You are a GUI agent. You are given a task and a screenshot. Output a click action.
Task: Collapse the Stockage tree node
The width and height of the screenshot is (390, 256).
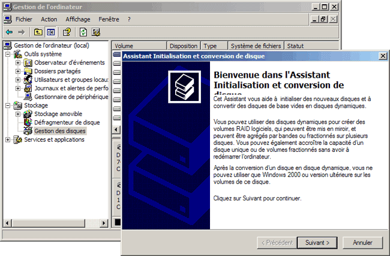pyautogui.click(x=8, y=105)
